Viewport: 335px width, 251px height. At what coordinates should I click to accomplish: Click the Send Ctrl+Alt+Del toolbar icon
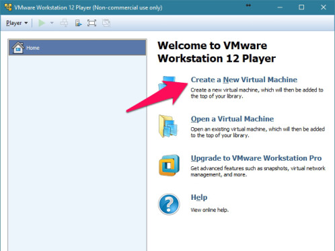coord(64,23)
